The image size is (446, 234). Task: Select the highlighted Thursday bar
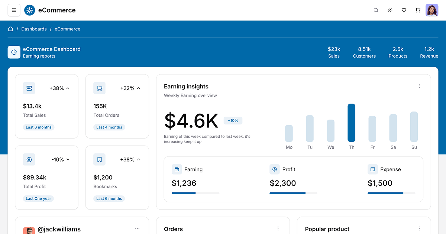point(352,123)
